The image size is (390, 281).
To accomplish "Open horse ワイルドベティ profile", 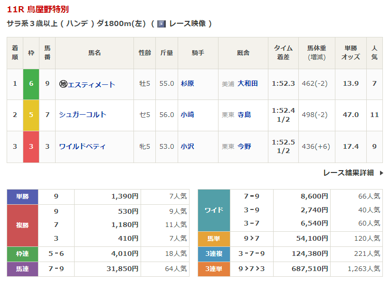I will coord(83,146).
